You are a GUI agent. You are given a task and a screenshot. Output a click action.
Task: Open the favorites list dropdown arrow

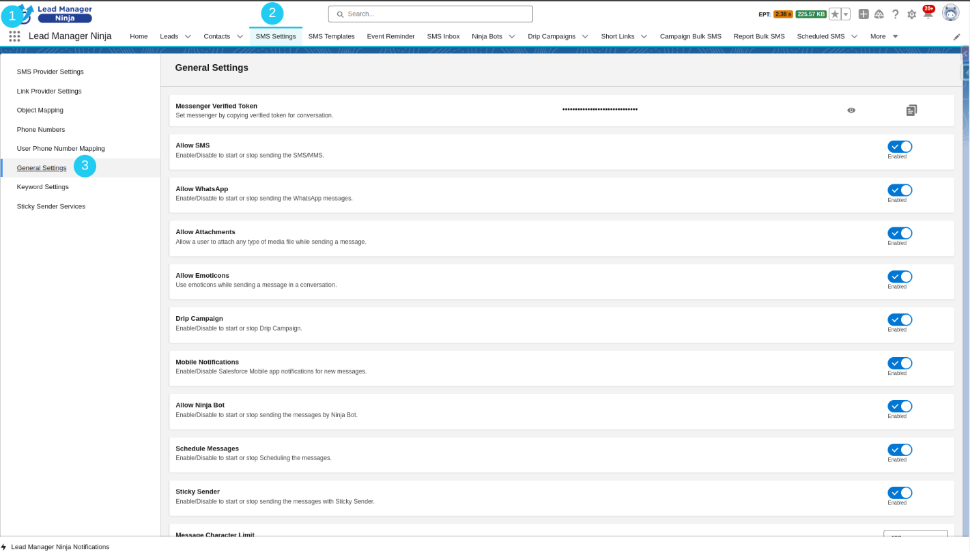(x=846, y=14)
